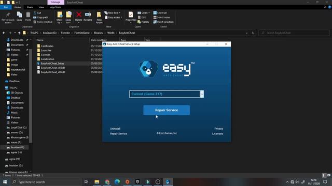Click Paste shortcut in the ribbon
Screen dimensions: 332x186
43,22
